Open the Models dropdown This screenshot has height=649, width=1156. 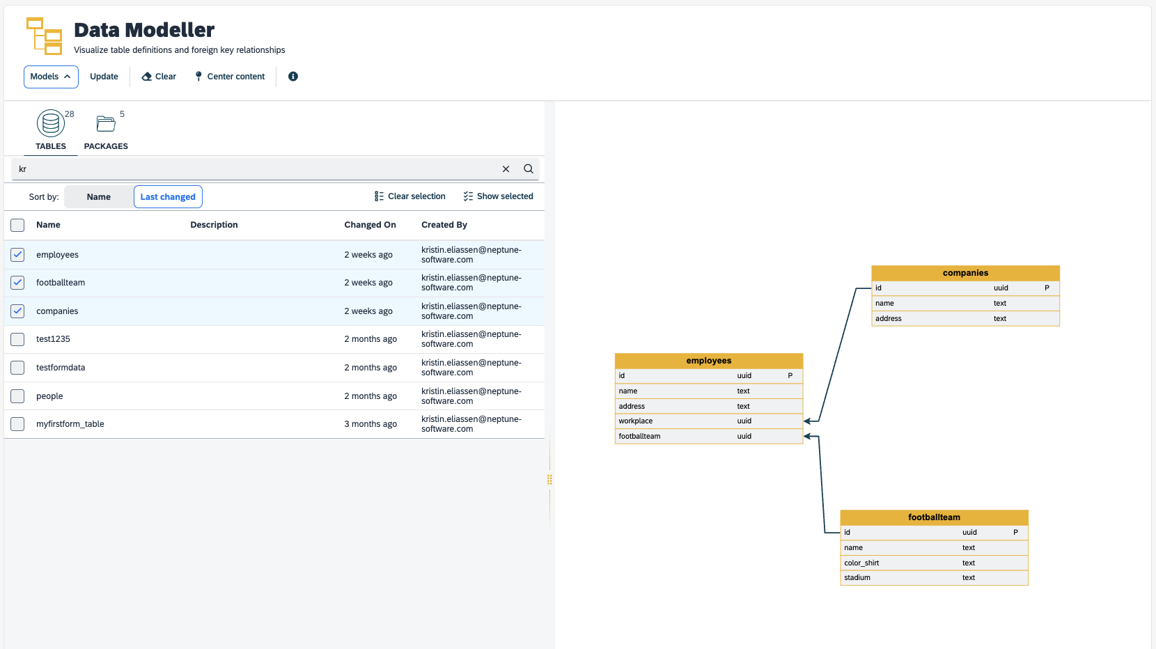pos(51,77)
